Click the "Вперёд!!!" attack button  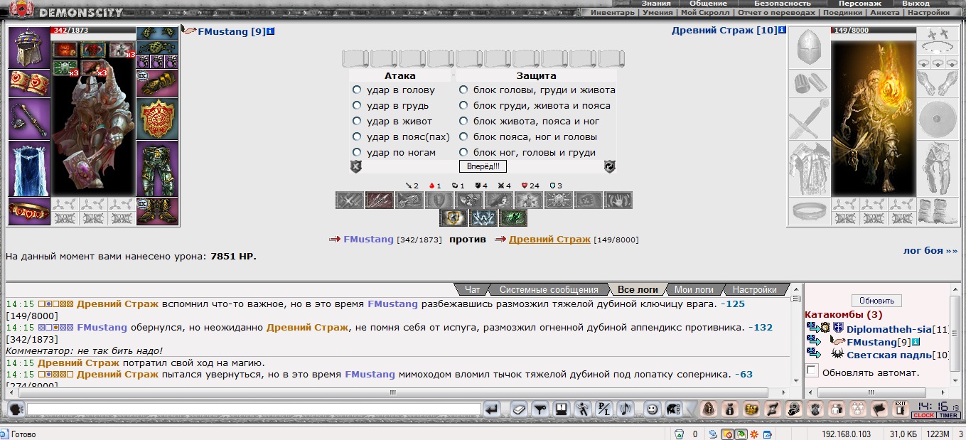tap(483, 166)
